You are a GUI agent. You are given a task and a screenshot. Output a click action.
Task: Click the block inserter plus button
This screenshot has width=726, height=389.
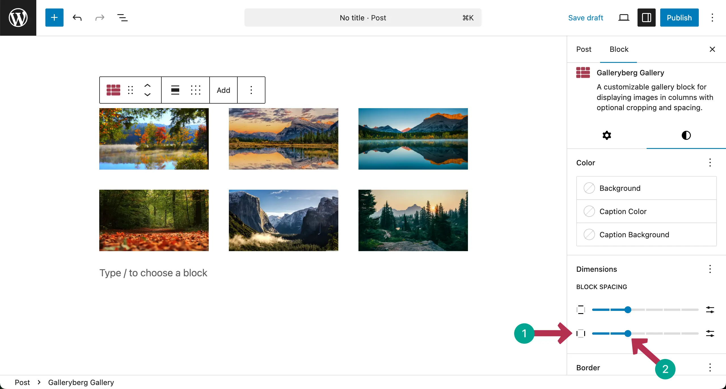[54, 18]
